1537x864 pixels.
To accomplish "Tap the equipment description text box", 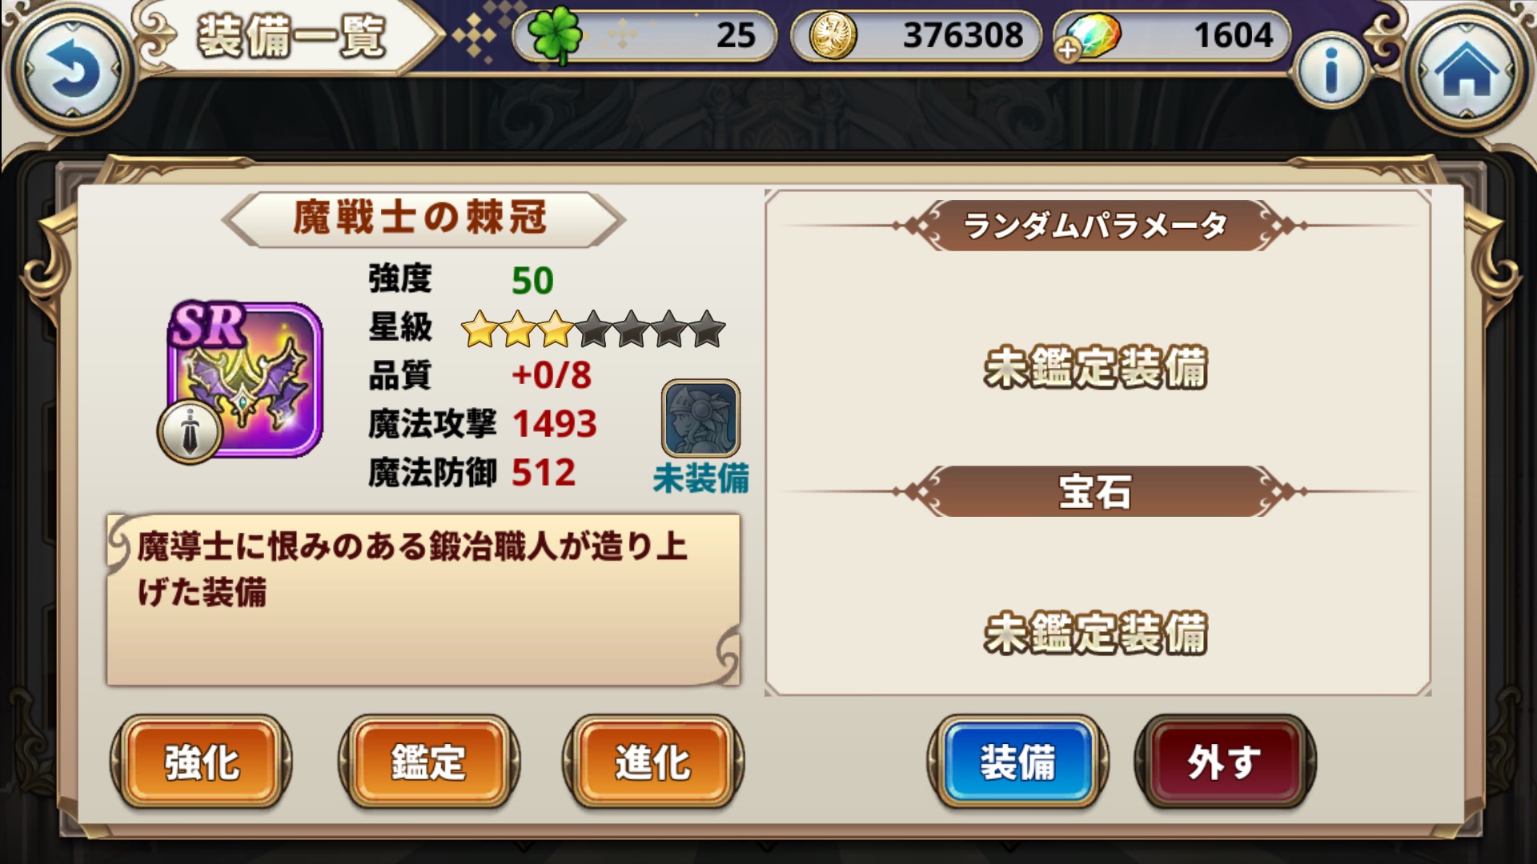I will [423, 600].
